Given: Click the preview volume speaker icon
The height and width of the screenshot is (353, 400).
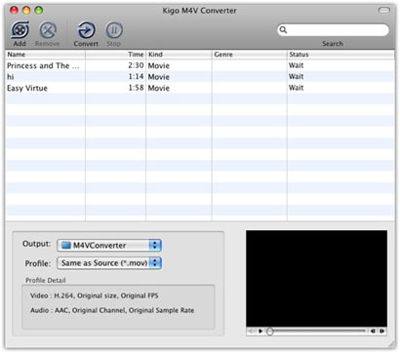Looking at the screenshot, I should pos(252,332).
